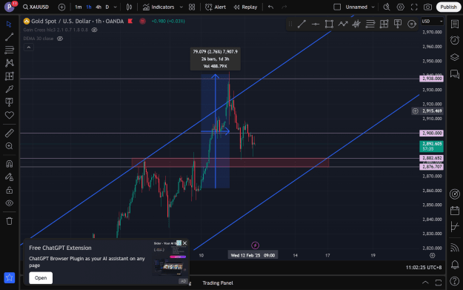Select the trend line tool in left sidebar
The image size is (463, 290).
[9, 37]
